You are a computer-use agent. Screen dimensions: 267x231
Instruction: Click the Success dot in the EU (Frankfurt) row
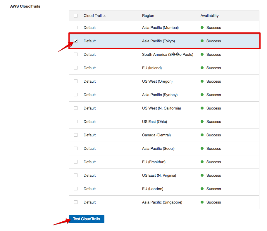click(x=202, y=162)
